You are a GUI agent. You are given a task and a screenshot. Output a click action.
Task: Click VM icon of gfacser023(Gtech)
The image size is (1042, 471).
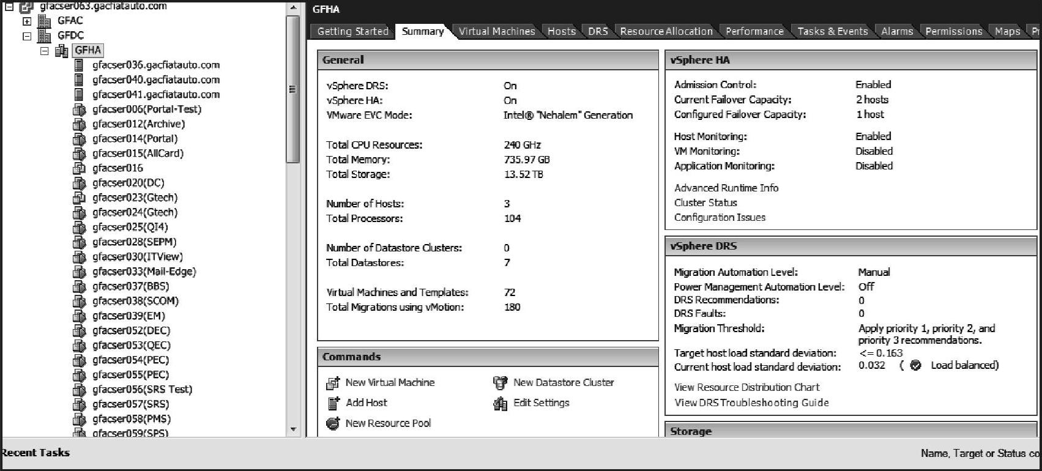coord(79,198)
